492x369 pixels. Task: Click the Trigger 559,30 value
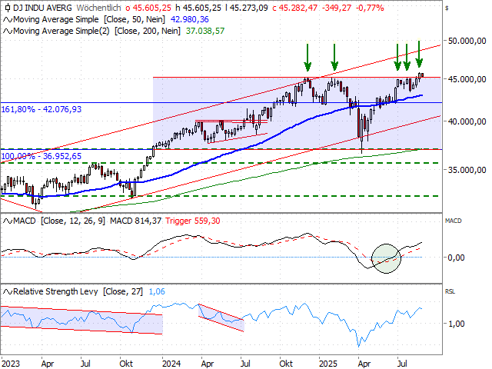point(193,221)
